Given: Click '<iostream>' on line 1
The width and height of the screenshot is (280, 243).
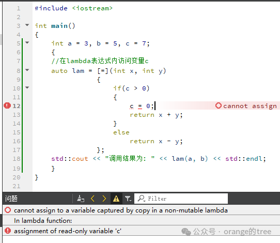Looking at the screenshot, I should tap(92, 8).
